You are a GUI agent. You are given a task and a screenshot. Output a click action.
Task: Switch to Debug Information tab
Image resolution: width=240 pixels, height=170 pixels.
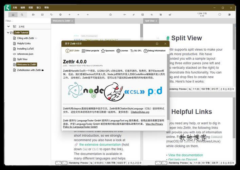pos(155,51)
